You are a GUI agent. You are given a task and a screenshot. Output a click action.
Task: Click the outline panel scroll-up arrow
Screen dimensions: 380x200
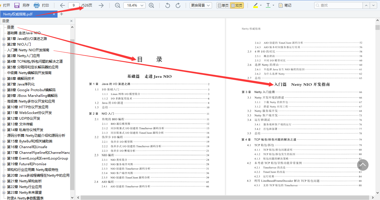click(x=72, y=27)
